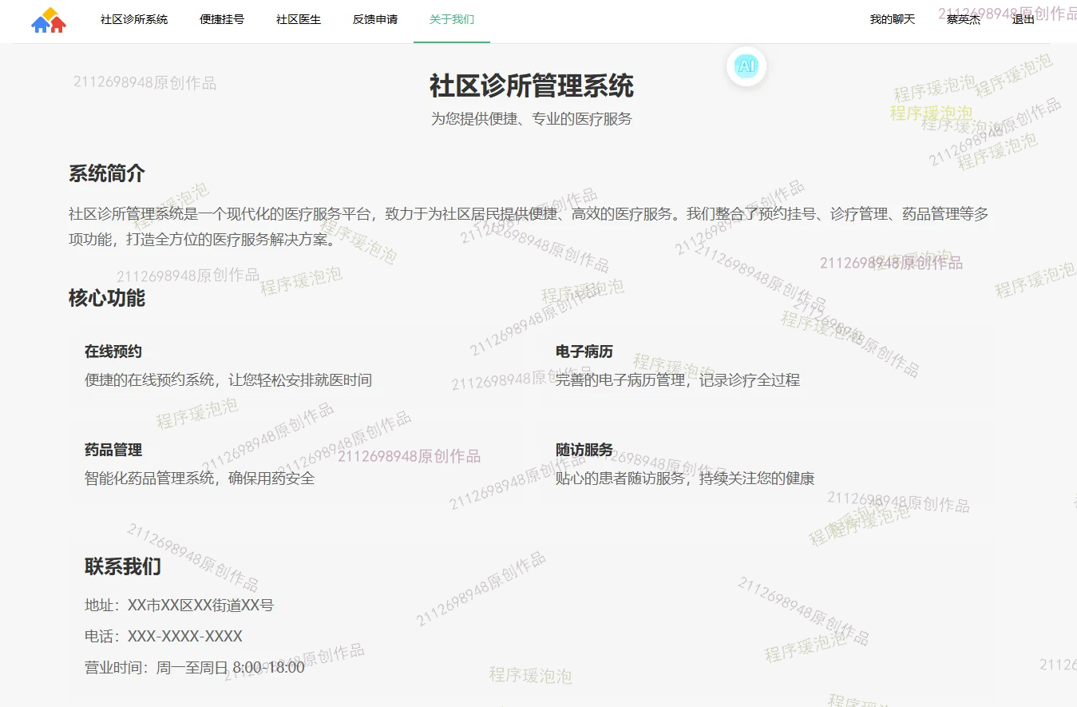The image size is (1077, 707).
Task: Open the floating AI assistant button
Action: 746,66
